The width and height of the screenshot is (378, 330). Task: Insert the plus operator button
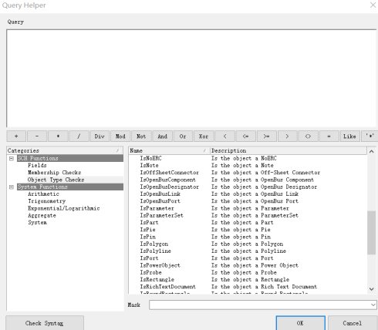[x=16, y=136]
